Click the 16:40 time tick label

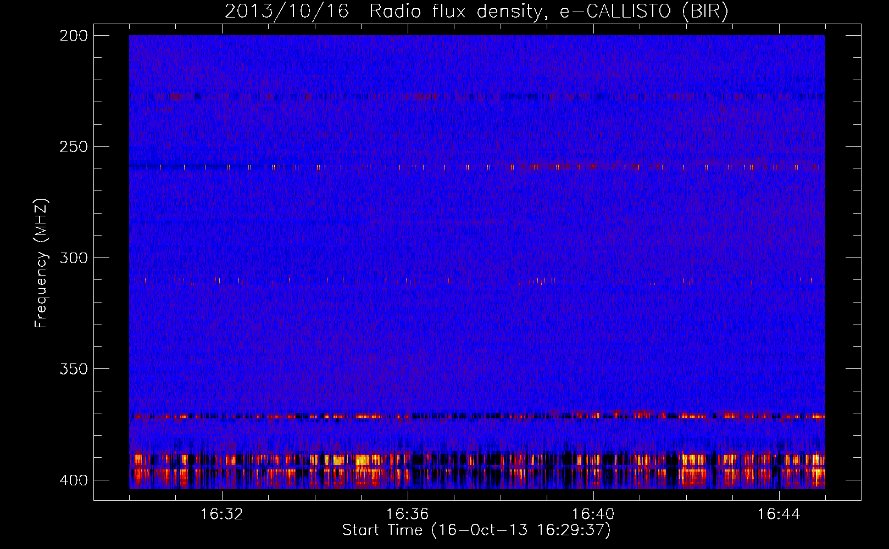coord(593,514)
